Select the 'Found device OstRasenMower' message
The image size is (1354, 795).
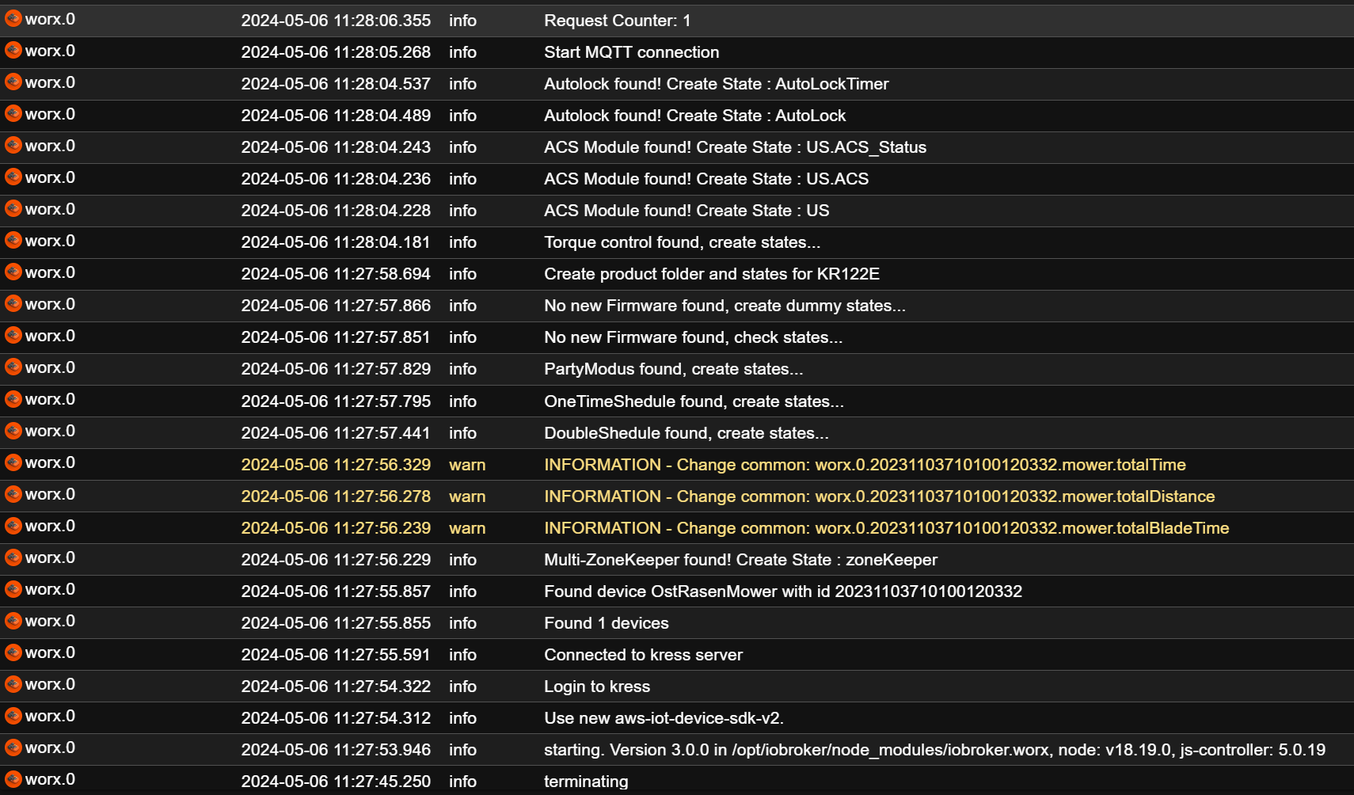tap(782, 591)
